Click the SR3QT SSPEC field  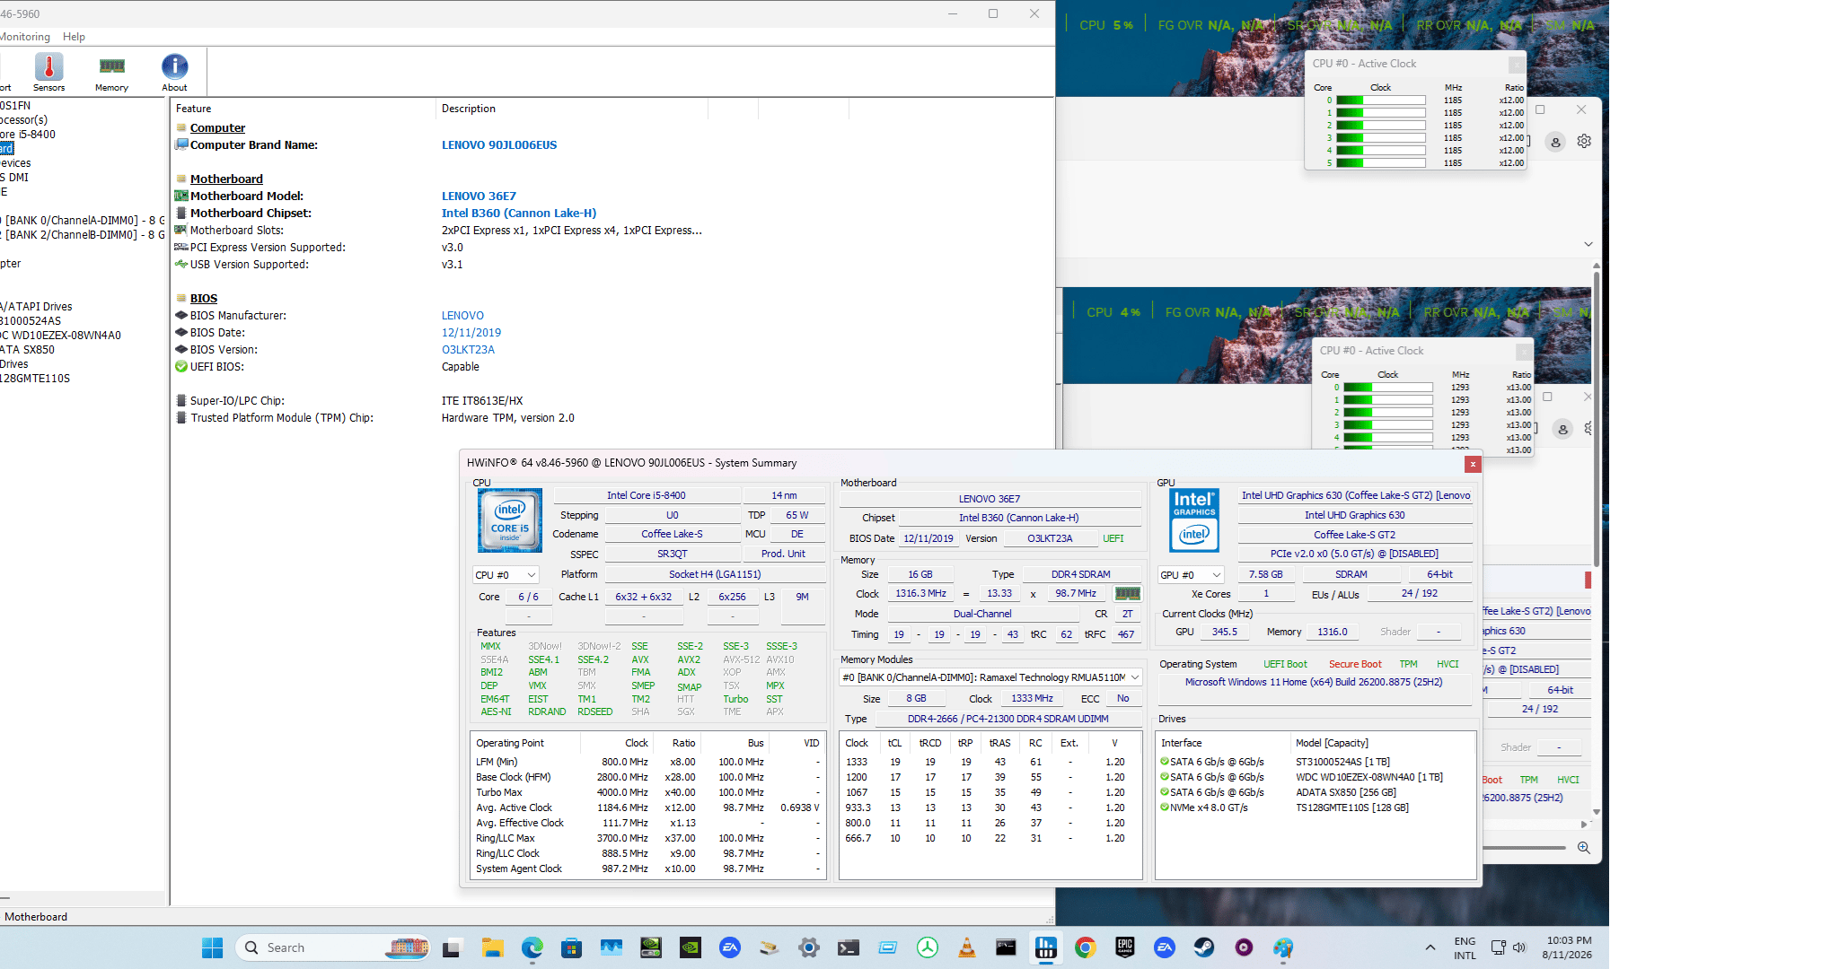pyautogui.click(x=672, y=554)
